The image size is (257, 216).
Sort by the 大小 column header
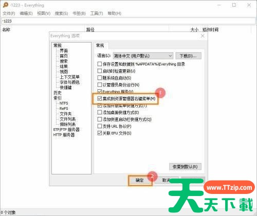(194, 30)
